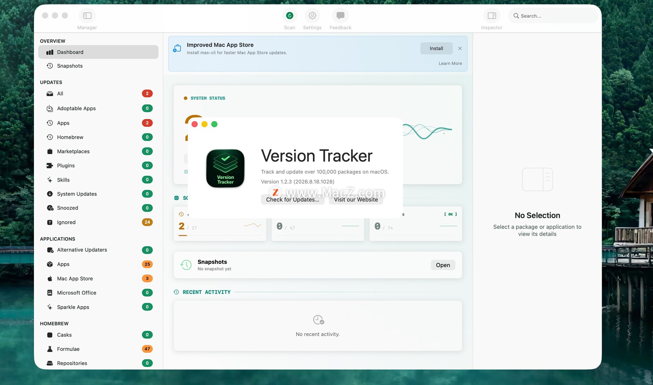The image size is (653, 385).
Task: Click the stat card showing 0 / 47
Action: (318, 229)
